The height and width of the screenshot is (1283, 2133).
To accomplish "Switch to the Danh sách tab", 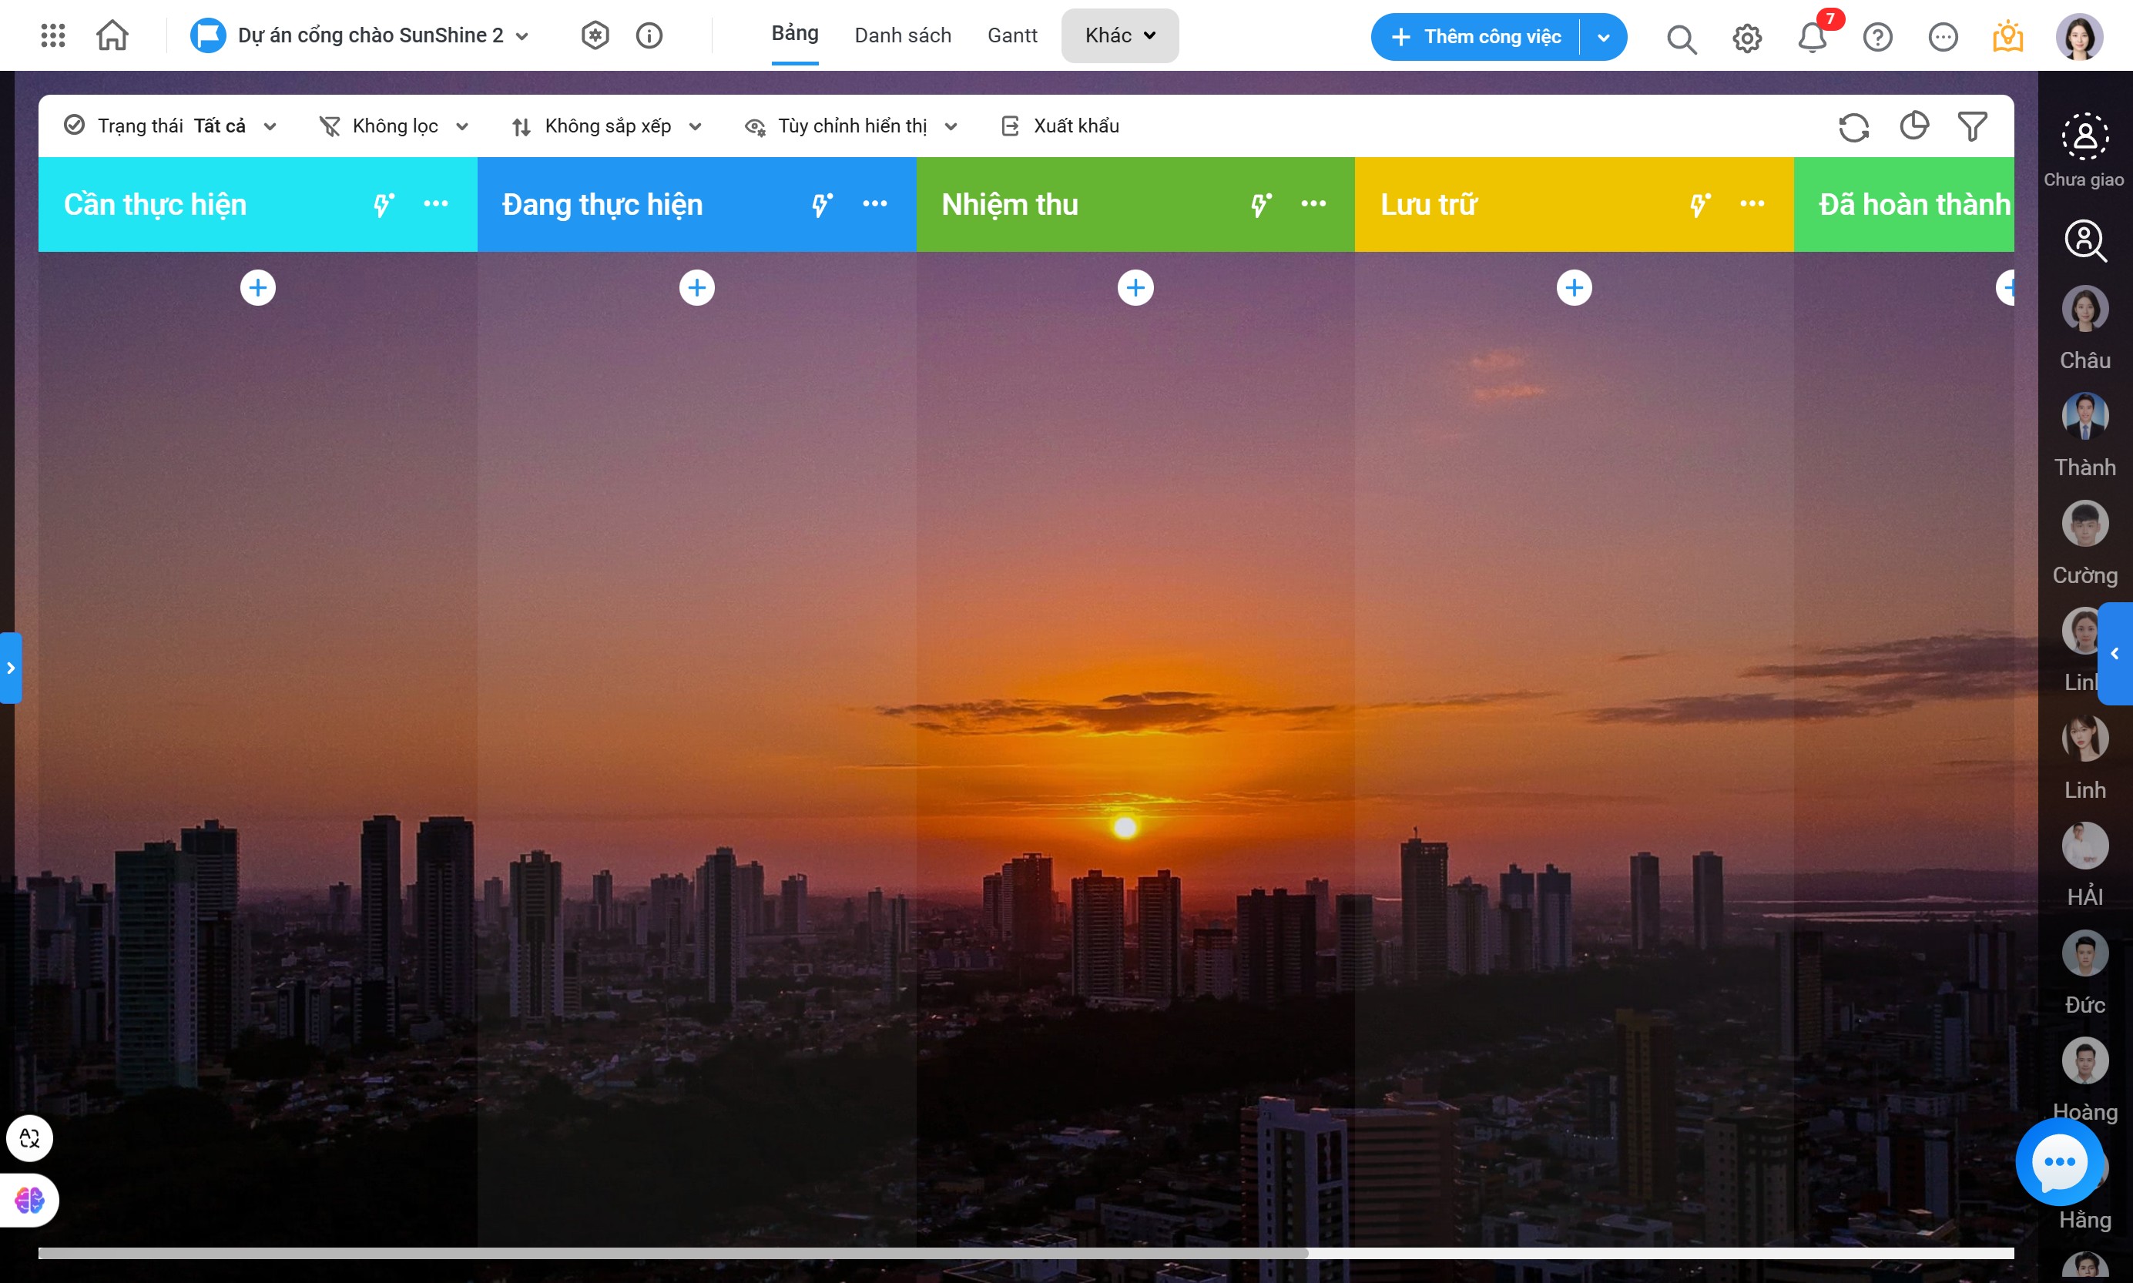I will [903, 35].
